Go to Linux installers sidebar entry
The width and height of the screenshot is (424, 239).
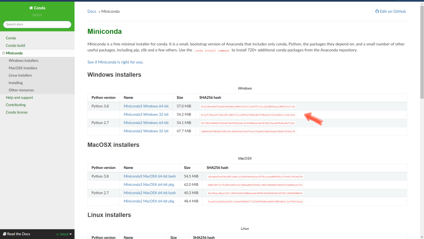(x=20, y=75)
